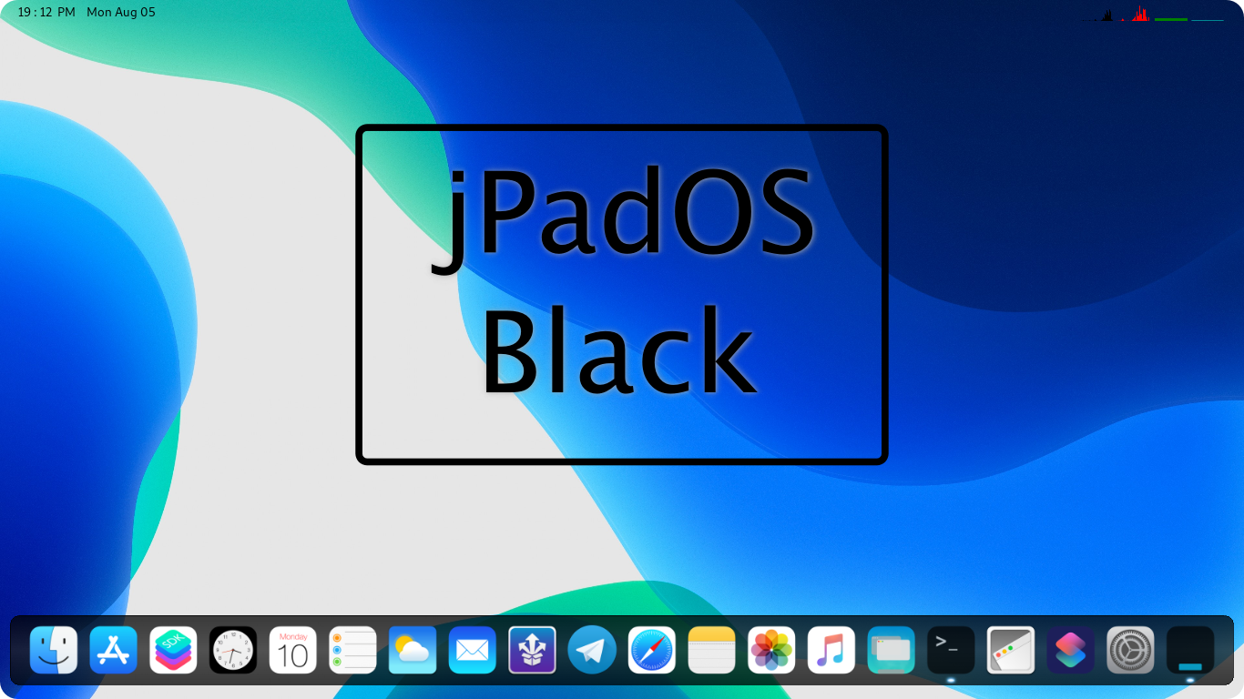Launch the App Store dock icon
The image size is (1244, 699).
pyautogui.click(x=114, y=650)
